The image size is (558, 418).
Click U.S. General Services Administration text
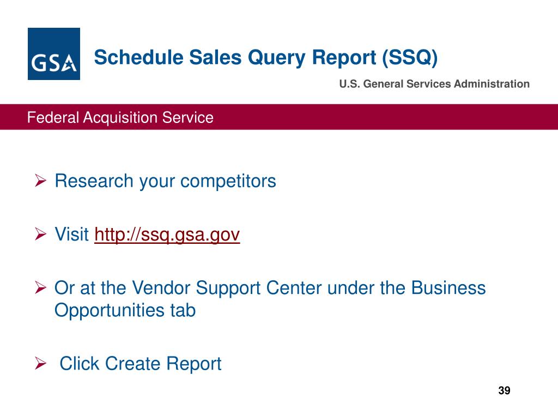tap(434, 84)
